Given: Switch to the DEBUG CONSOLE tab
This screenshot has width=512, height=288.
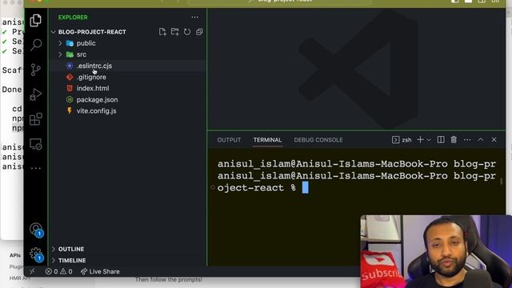Looking at the screenshot, I should pyautogui.click(x=318, y=140).
